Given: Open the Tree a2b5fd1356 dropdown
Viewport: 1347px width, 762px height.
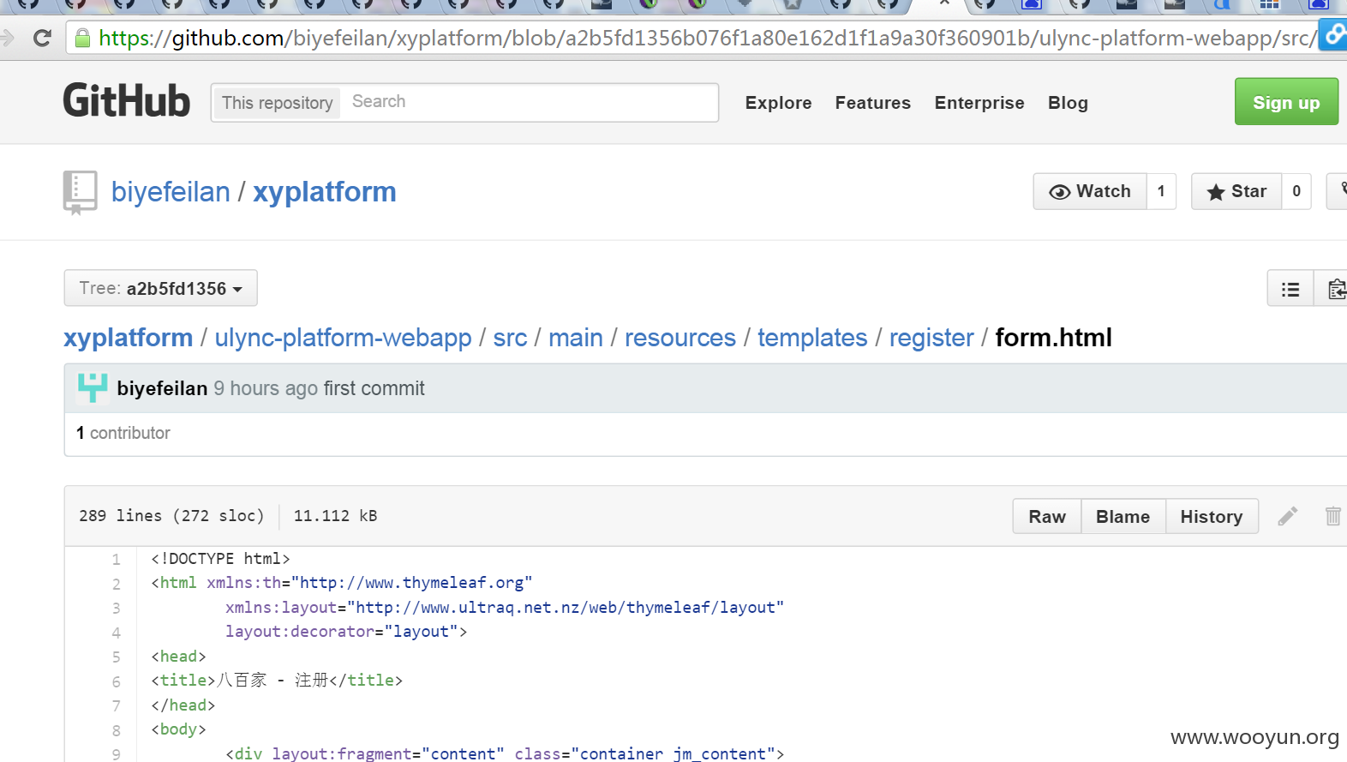Looking at the screenshot, I should [160, 288].
